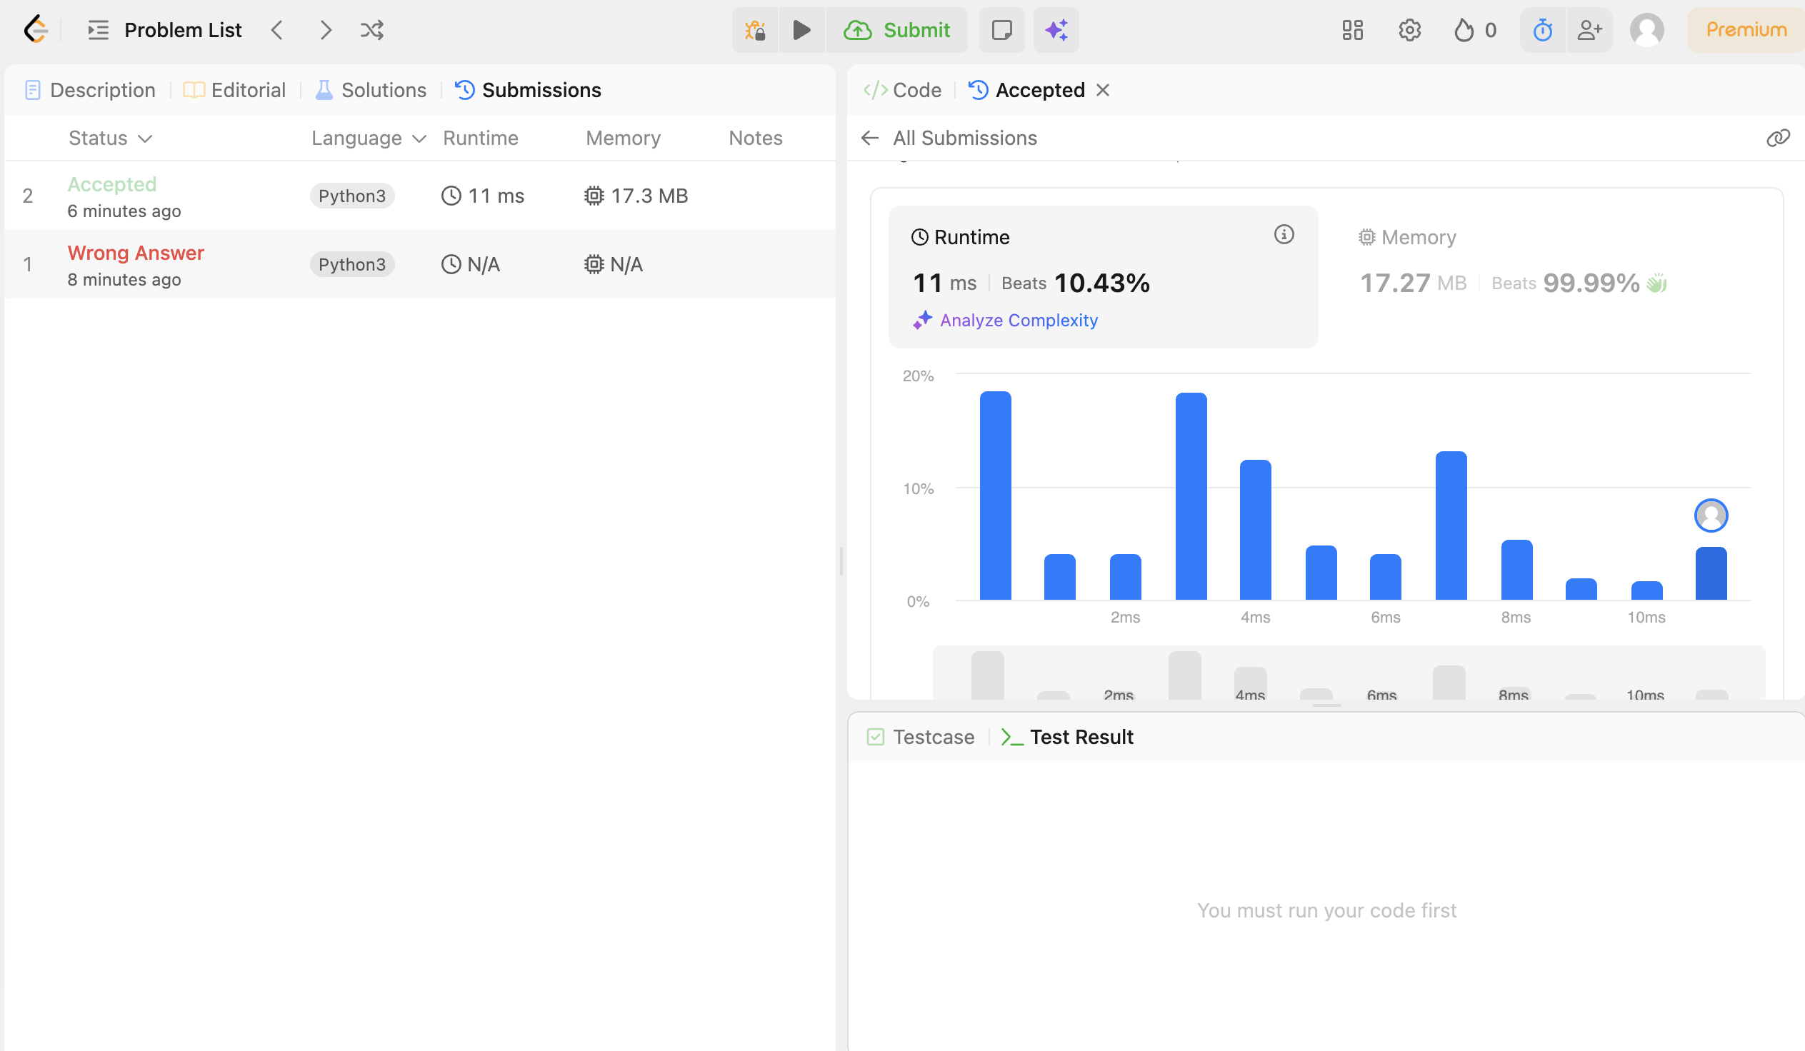
Task: Switch to the Testcase tab
Action: pyautogui.click(x=921, y=737)
